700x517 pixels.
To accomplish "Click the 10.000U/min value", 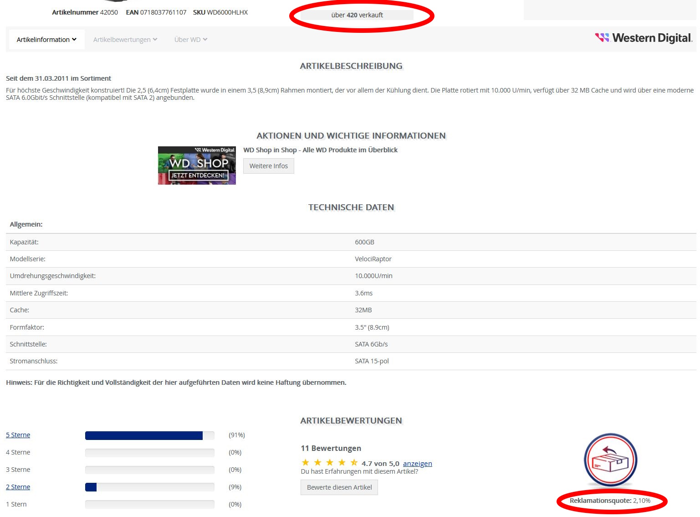I will 374,276.
